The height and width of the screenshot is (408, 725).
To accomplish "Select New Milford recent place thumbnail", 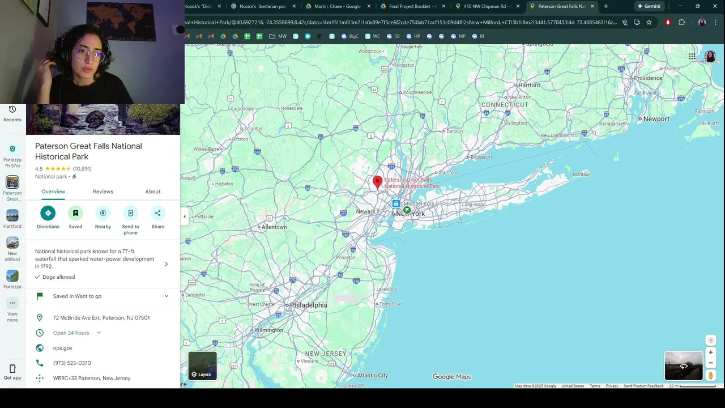I will pyautogui.click(x=12, y=243).
